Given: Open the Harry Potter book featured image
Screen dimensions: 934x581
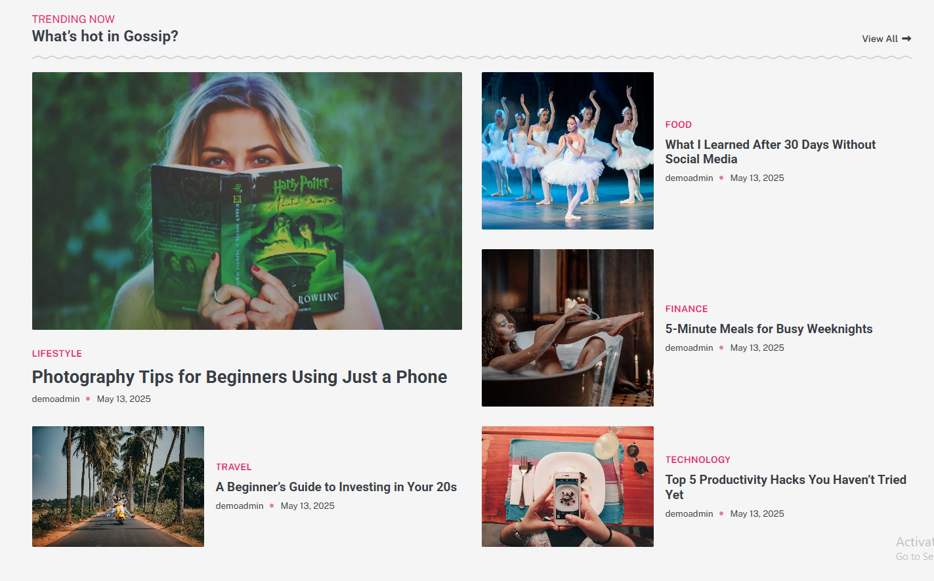Looking at the screenshot, I should [x=247, y=201].
